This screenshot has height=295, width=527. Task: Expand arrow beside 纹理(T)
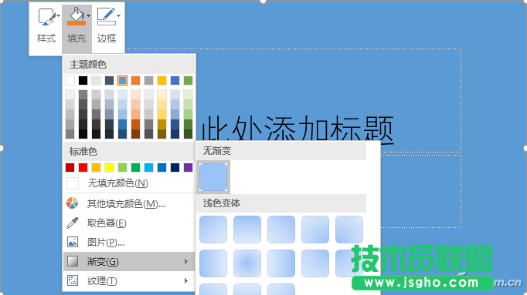coord(186,280)
